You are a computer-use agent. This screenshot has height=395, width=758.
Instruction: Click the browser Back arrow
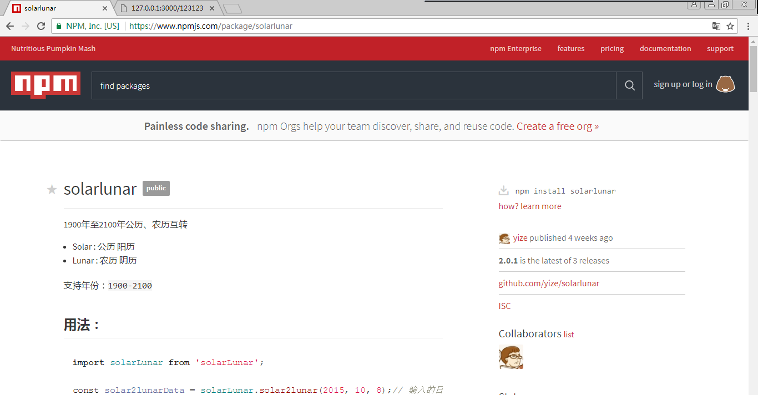click(10, 26)
